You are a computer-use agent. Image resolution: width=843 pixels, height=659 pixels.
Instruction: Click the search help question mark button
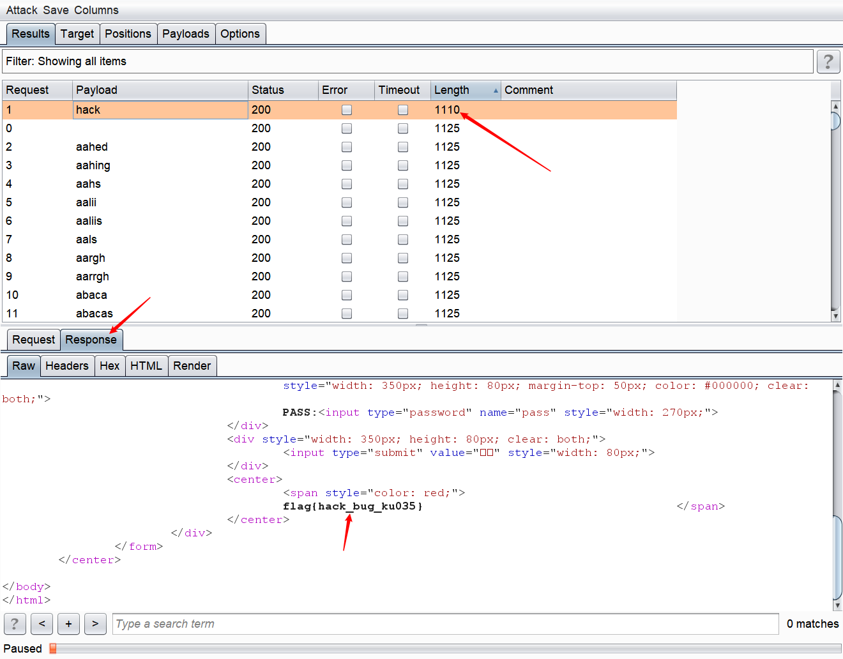(x=15, y=624)
